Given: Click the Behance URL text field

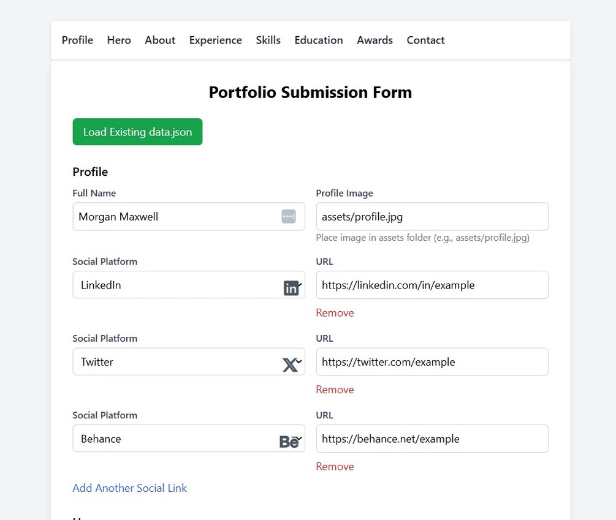Looking at the screenshot, I should 432,439.
